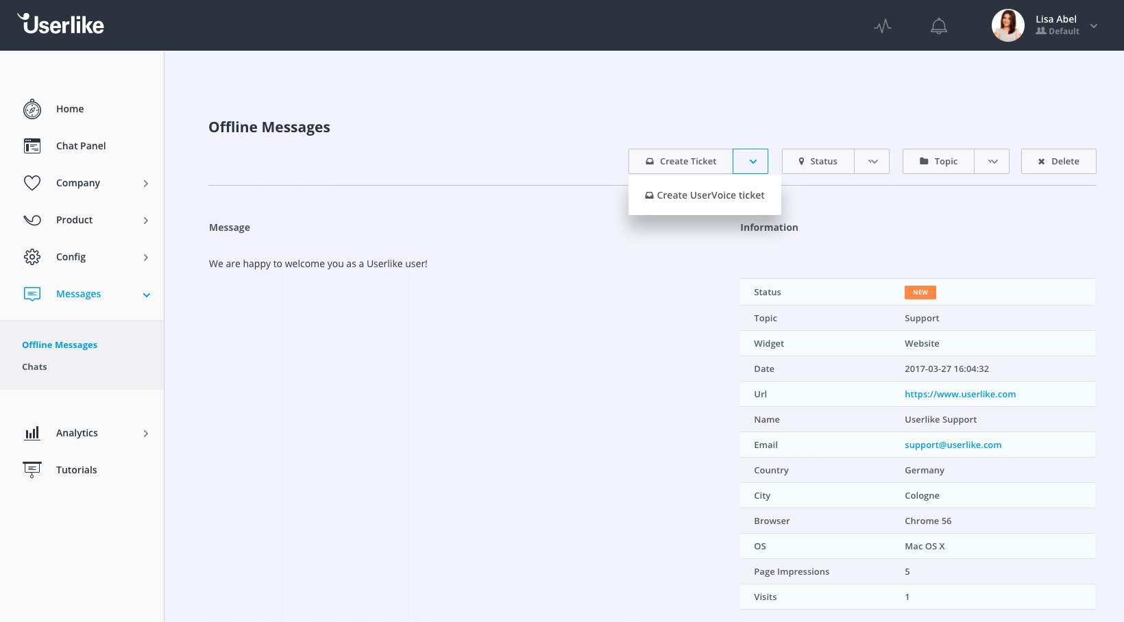Screen dimensions: 1124x622
Task: Expand the Product submenu arrow
Action: point(146,221)
